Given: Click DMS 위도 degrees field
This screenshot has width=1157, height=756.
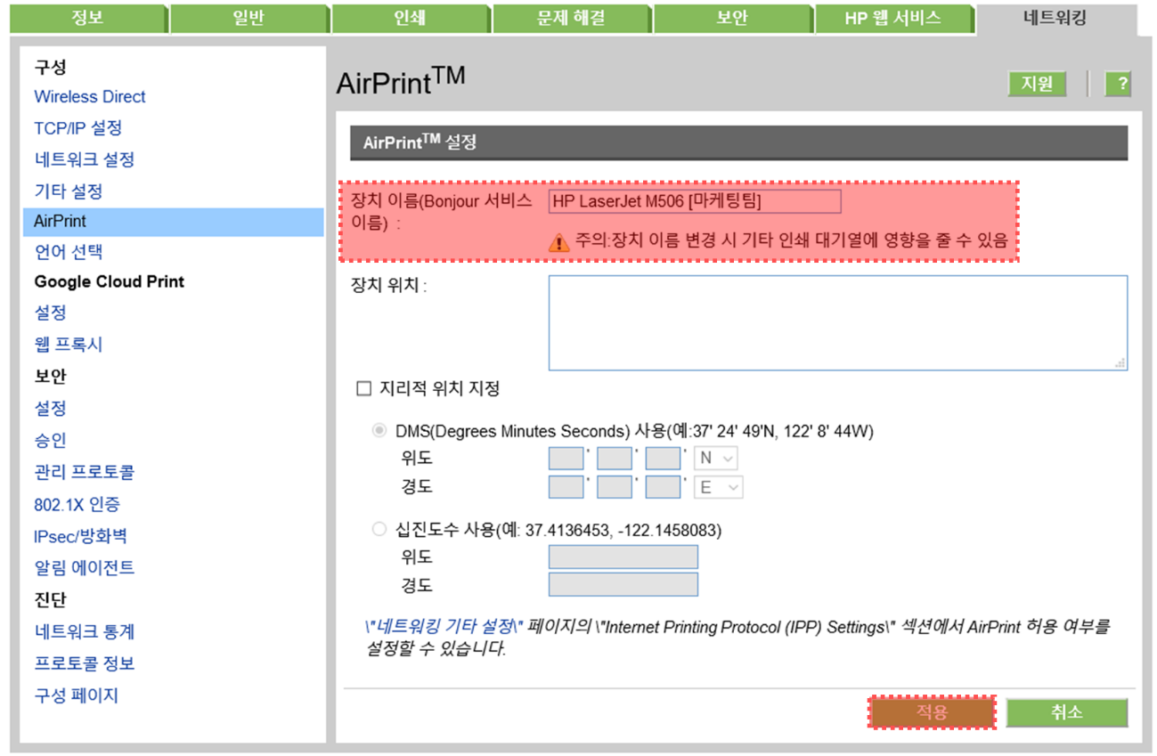Looking at the screenshot, I should (566, 459).
